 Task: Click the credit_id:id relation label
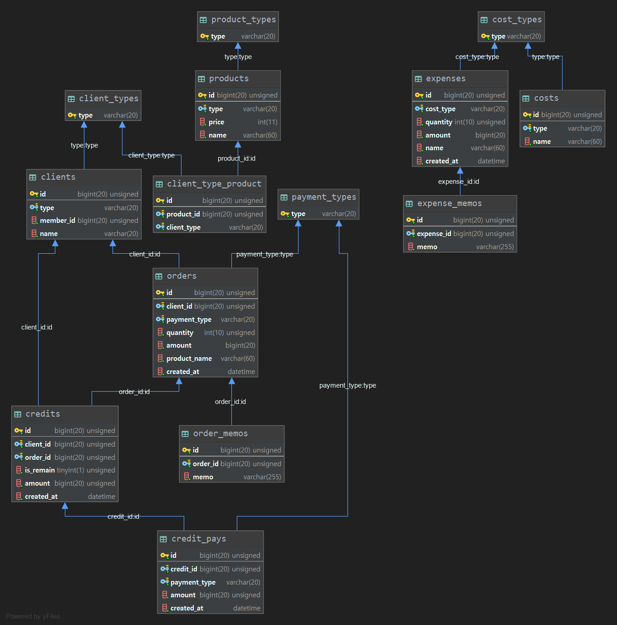tap(123, 517)
